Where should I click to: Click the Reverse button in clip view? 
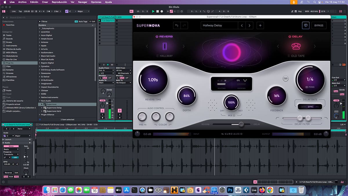point(8,173)
